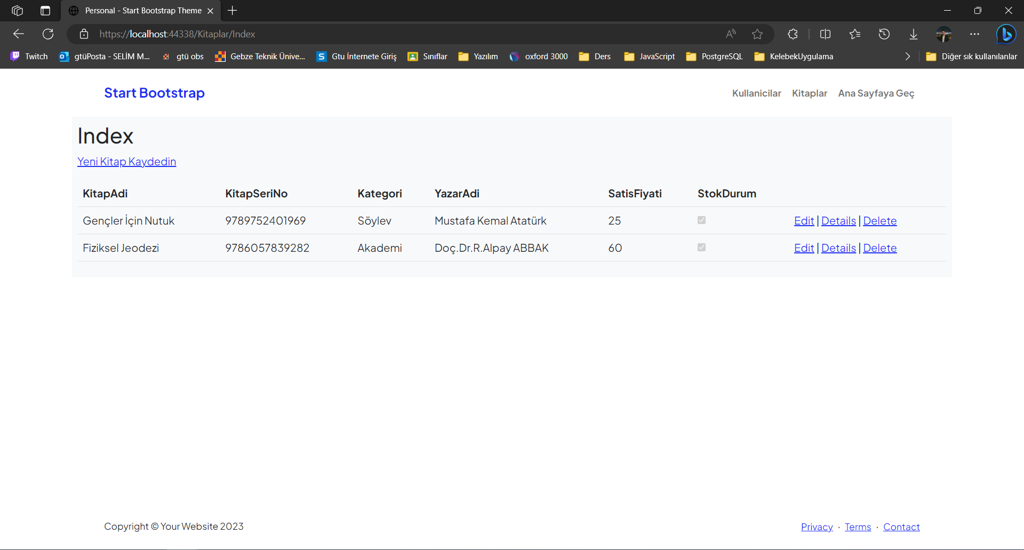Open Diğer sık kullanılanlar folder
1024x550 pixels.
[x=971, y=57]
